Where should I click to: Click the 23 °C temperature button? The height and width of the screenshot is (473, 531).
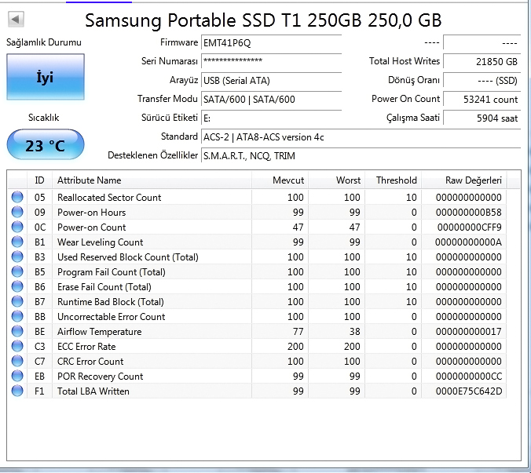(46, 144)
